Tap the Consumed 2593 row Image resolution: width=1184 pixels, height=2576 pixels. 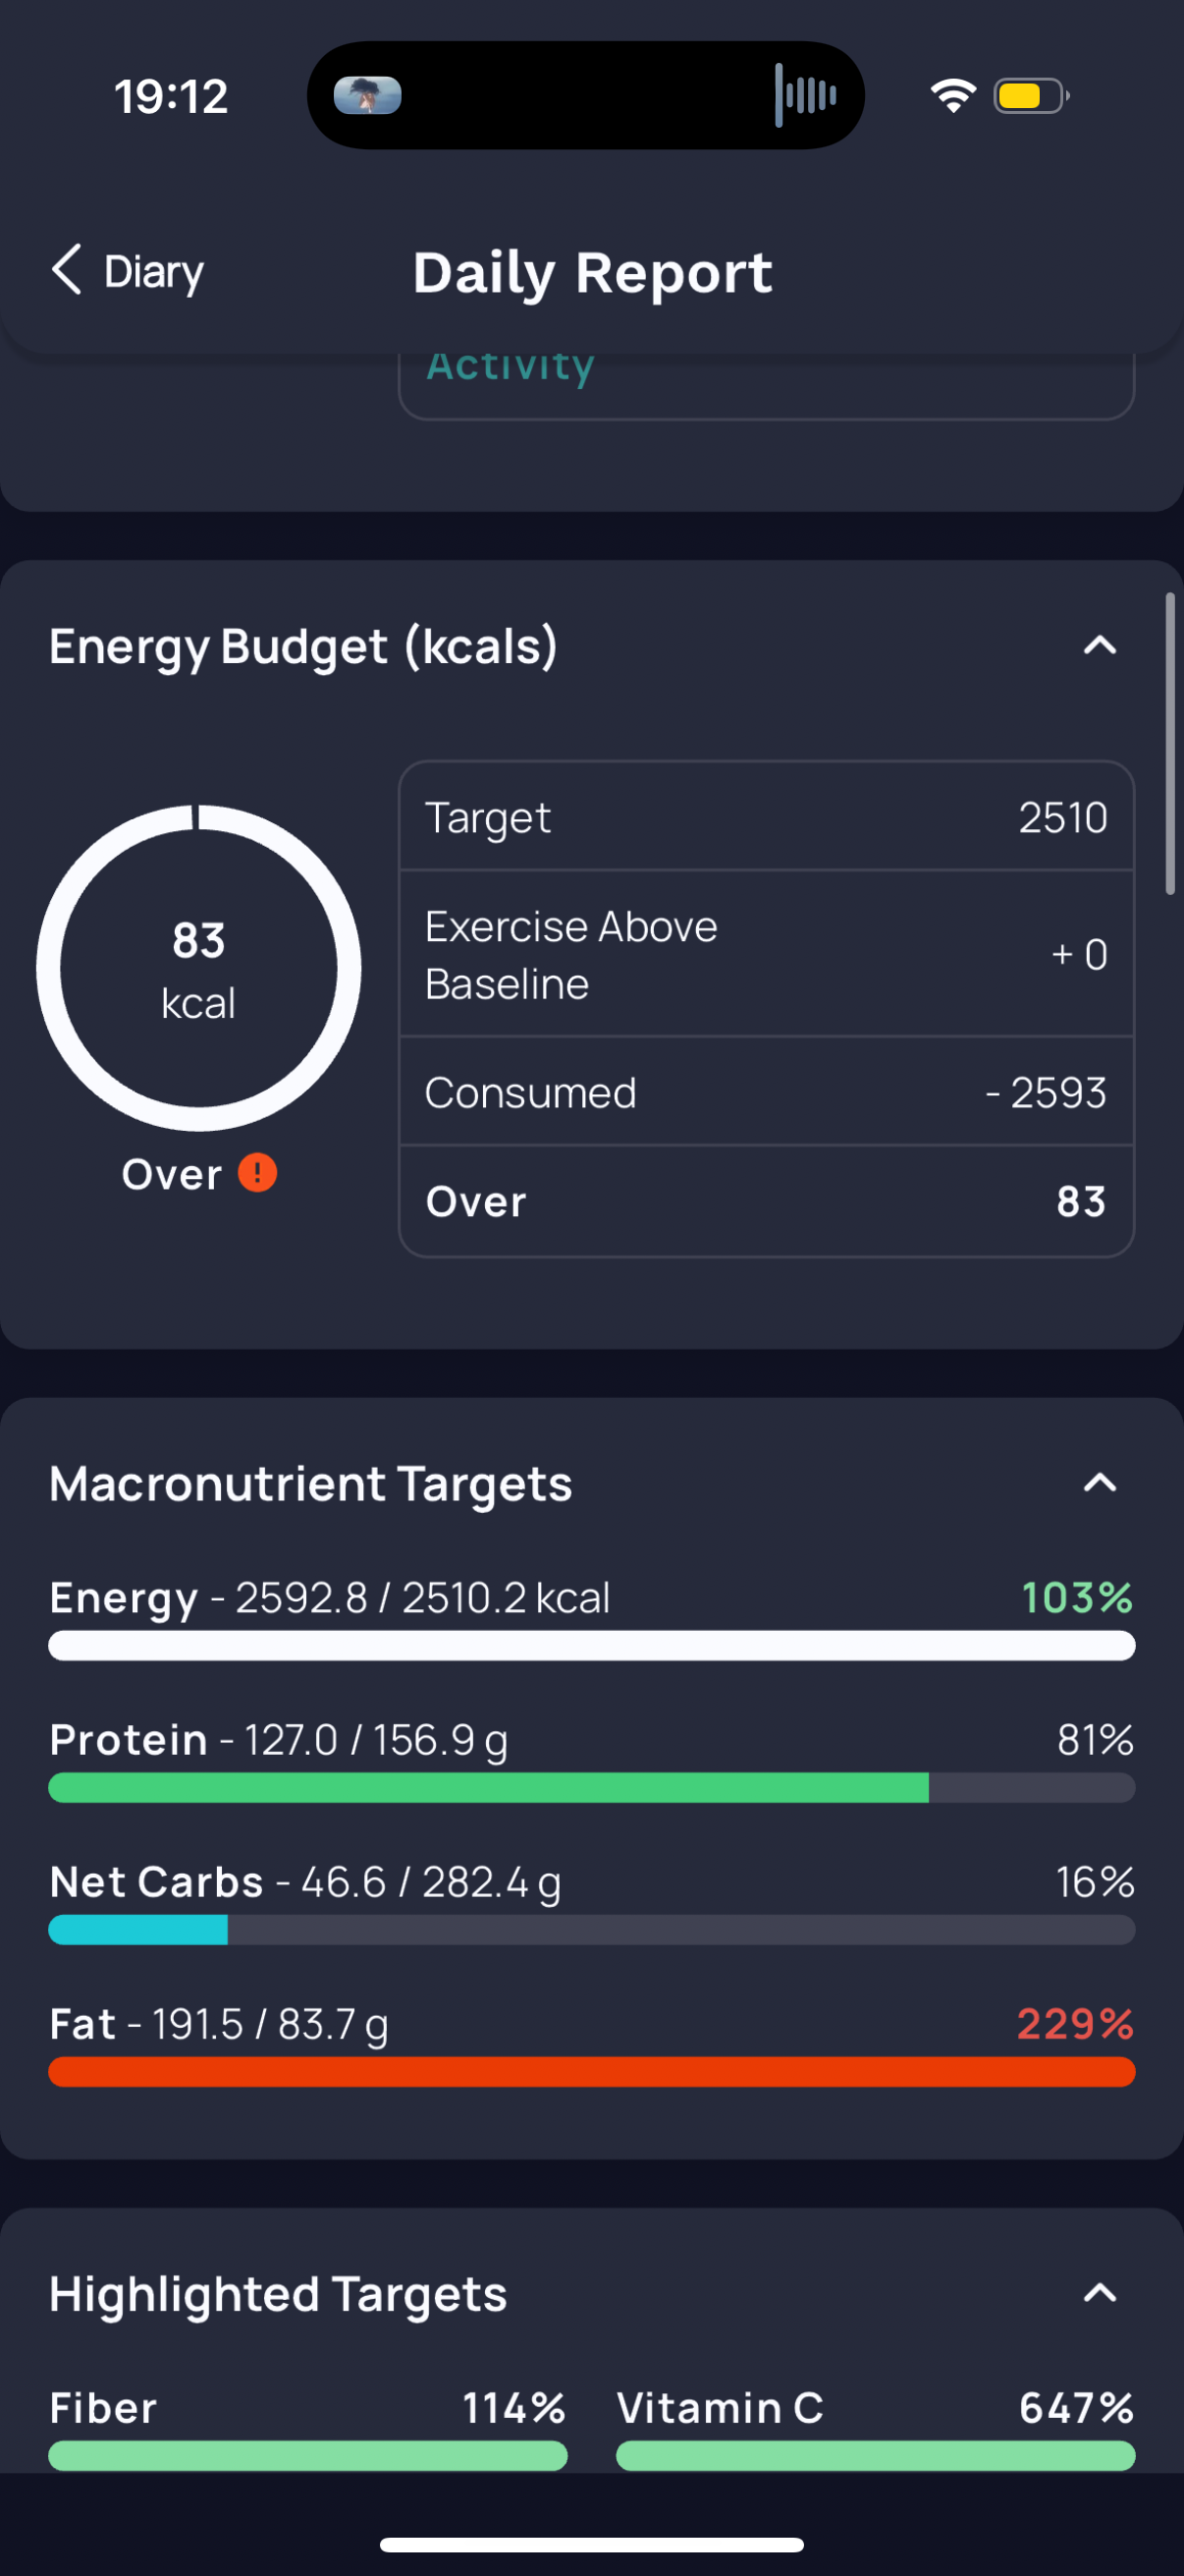click(767, 1092)
